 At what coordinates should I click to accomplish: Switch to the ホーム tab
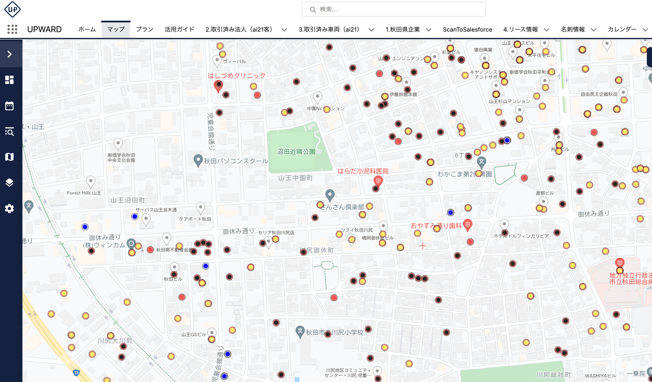point(87,29)
